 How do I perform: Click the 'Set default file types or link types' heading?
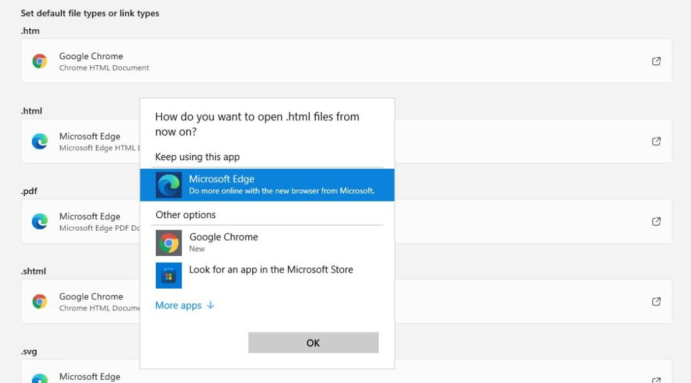tap(90, 13)
